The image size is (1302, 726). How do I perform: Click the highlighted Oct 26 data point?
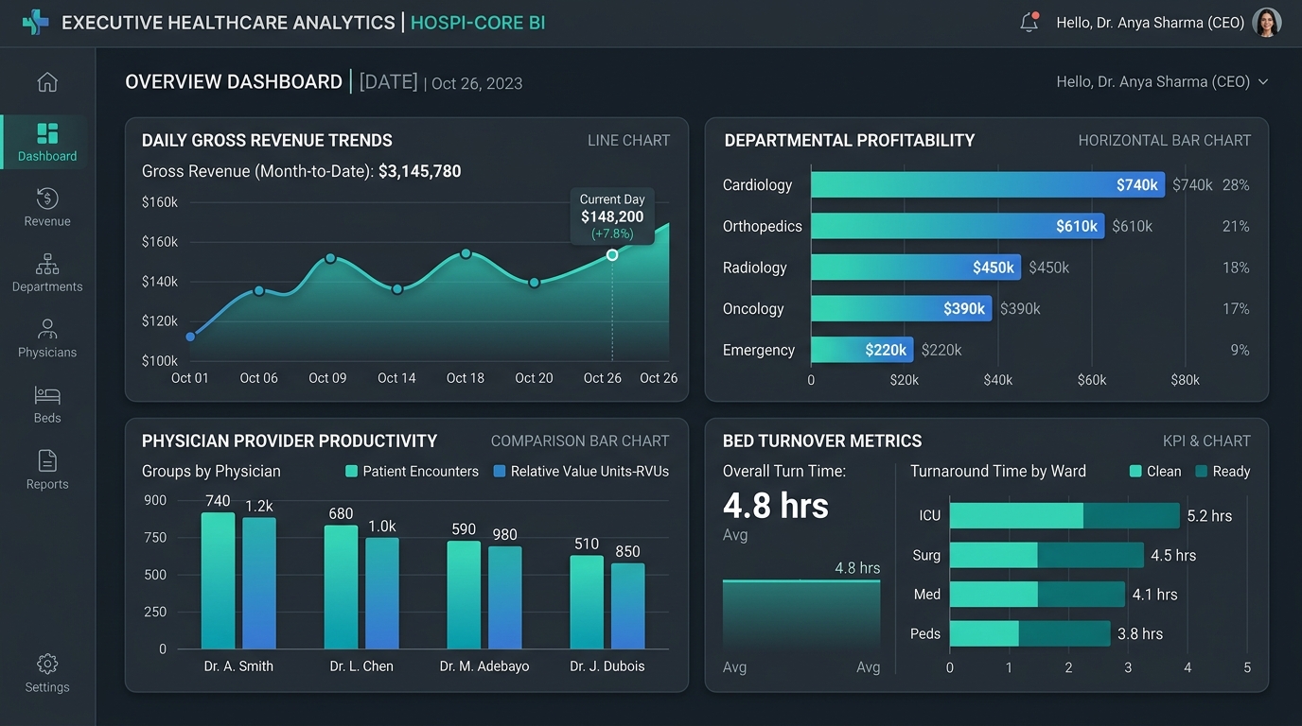pyautogui.click(x=612, y=255)
